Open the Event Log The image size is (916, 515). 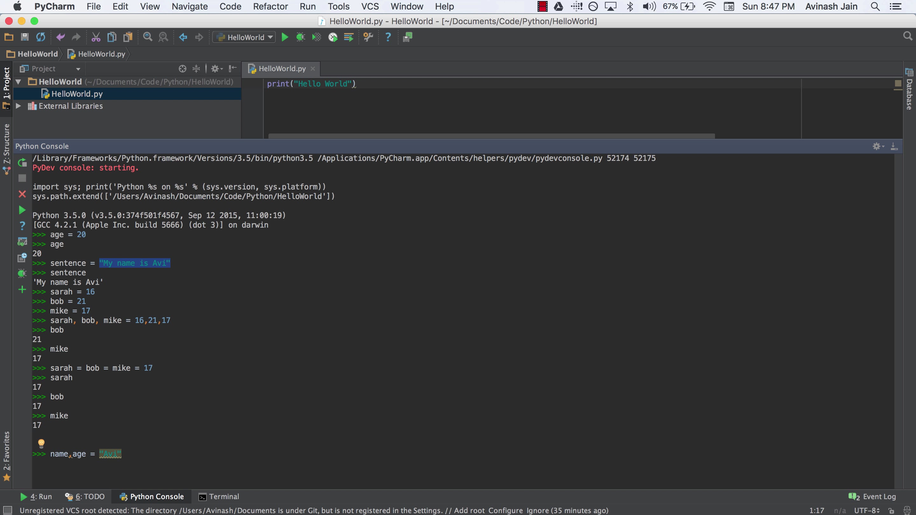tap(872, 496)
